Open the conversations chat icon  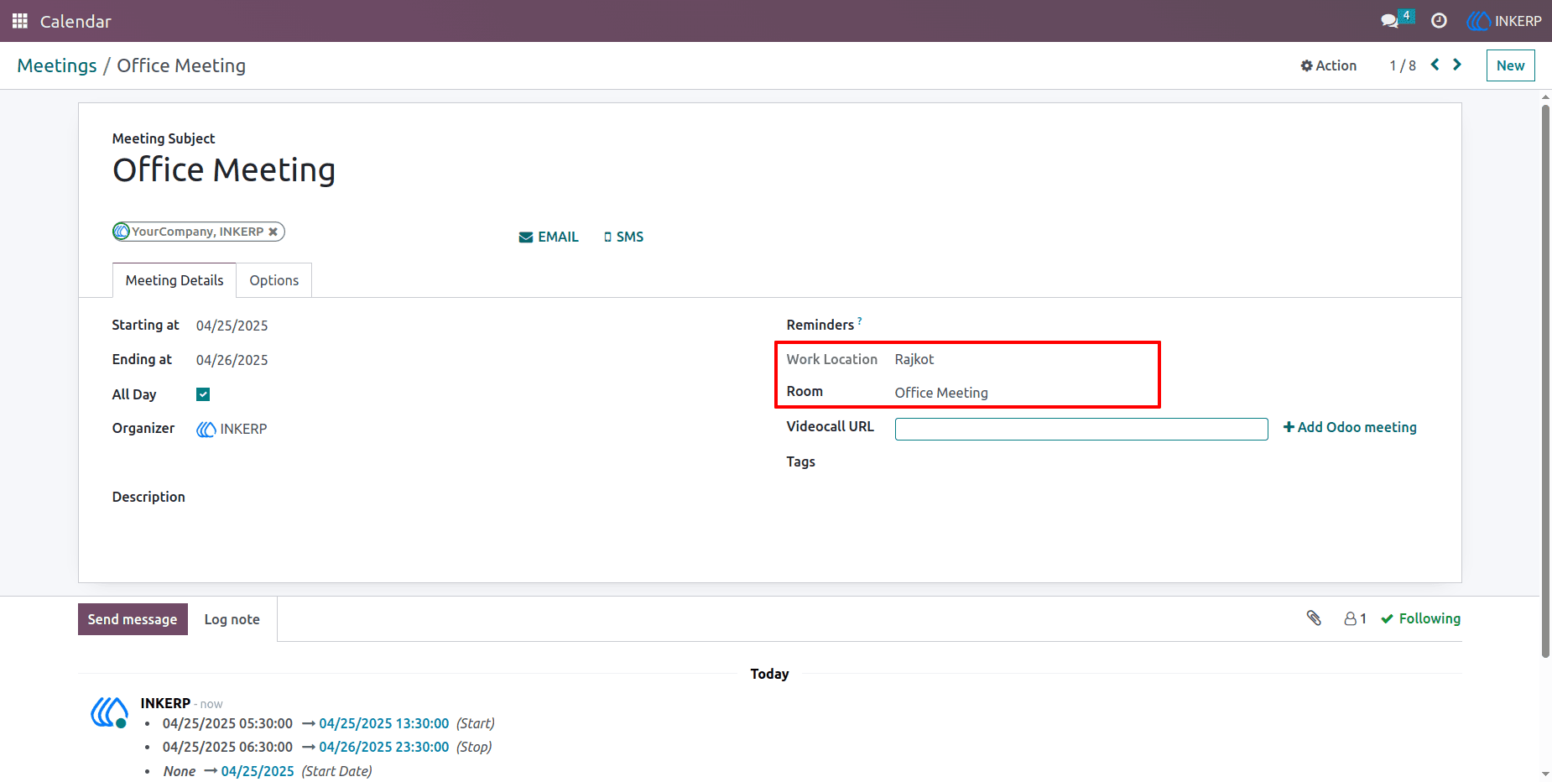[1390, 21]
